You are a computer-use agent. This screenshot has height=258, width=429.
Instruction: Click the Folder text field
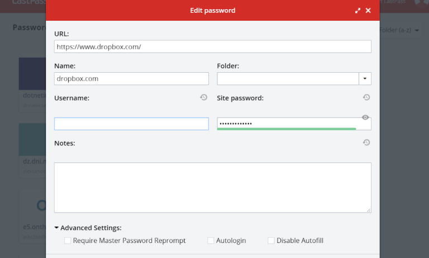288,79
